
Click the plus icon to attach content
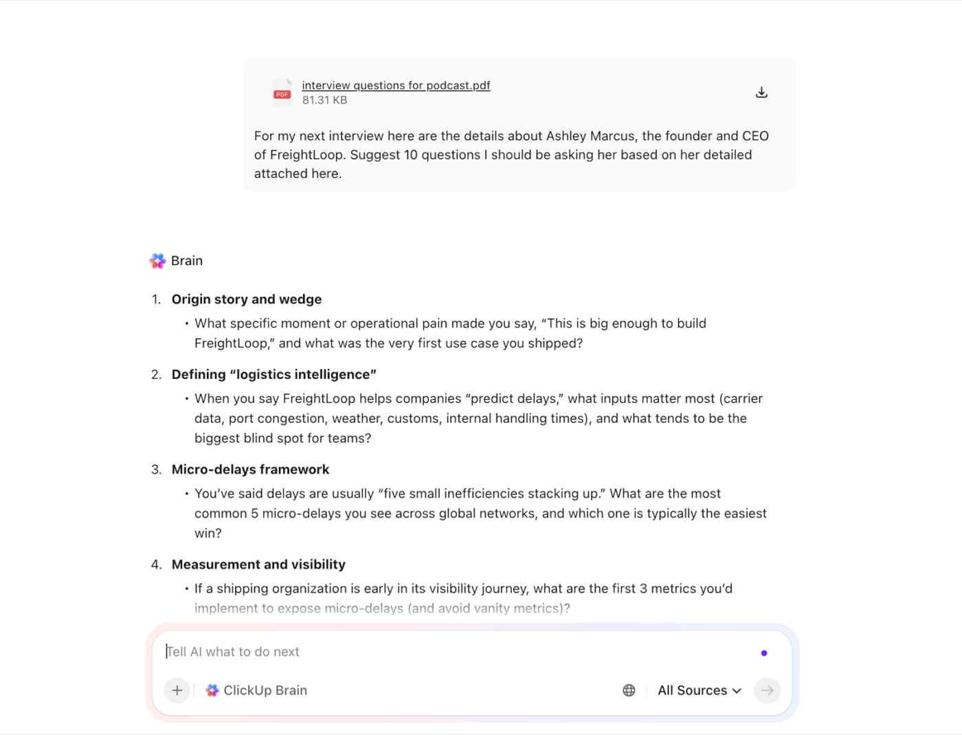tap(177, 690)
